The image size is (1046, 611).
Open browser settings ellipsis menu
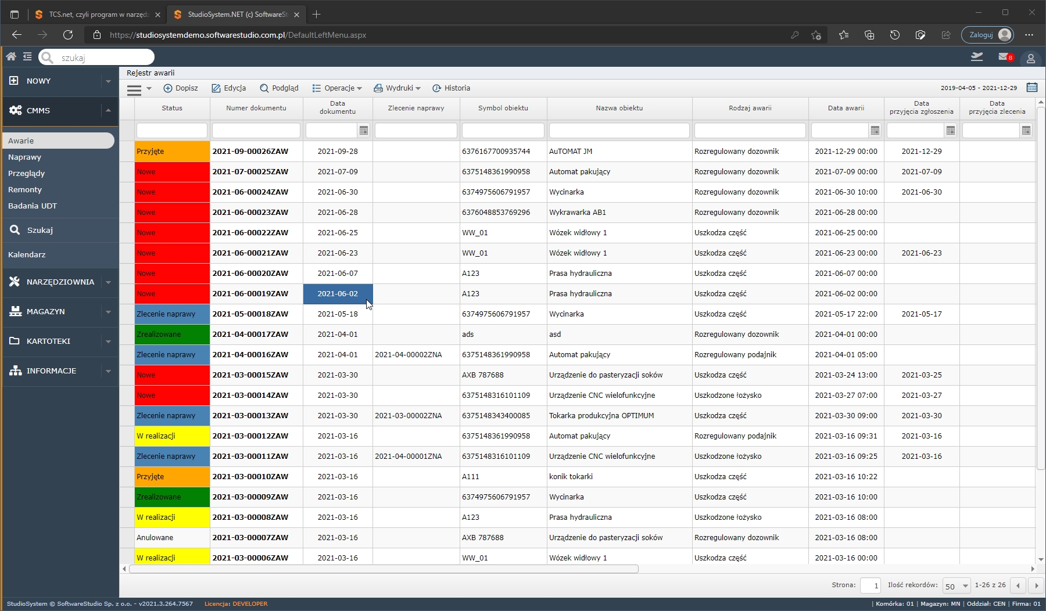click(x=1029, y=35)
